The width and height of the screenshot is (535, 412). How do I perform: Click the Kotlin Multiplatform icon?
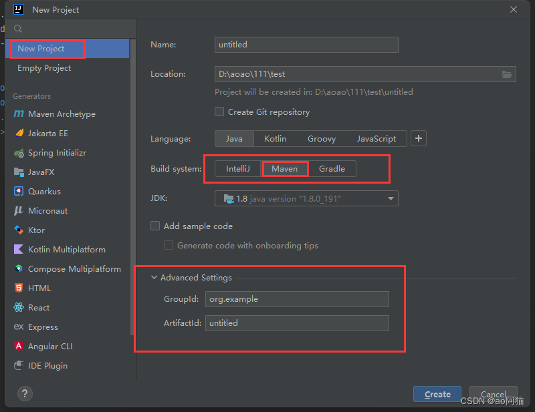pyautogui.click(x=19, y=249)
